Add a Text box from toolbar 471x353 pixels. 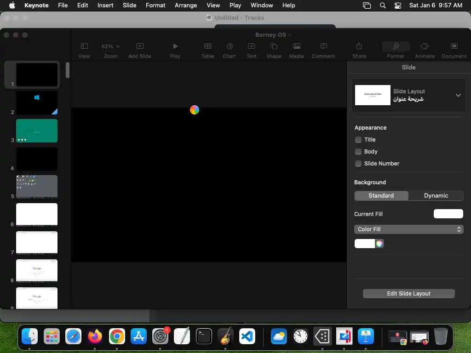[x=252, y=46]
